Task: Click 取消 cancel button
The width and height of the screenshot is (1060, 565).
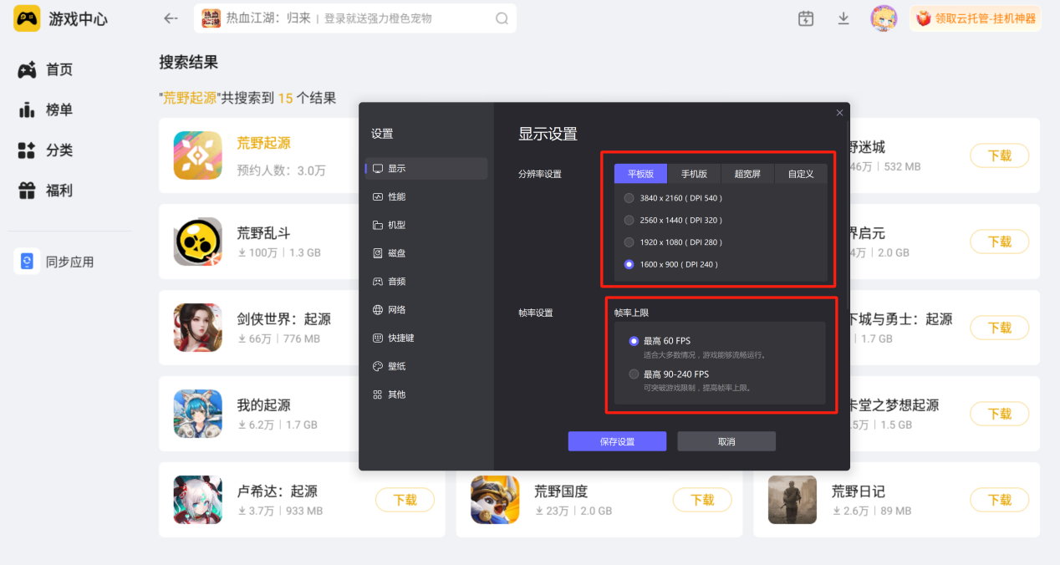Action: [x=726, y=441]
